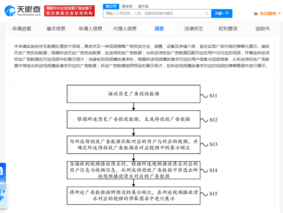Switch to the 基本信息 tab
Viewport: 283px width, 213px height.
tap(56, 29)
